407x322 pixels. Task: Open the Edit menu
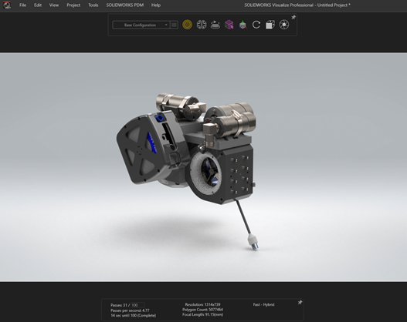click(x=38, y=5)
